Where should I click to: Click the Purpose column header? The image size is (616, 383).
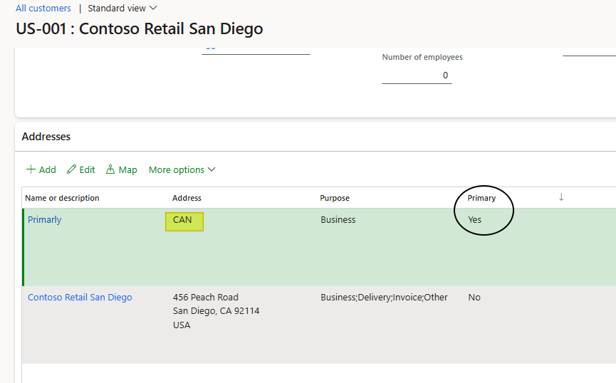click(x=335, y=198)
